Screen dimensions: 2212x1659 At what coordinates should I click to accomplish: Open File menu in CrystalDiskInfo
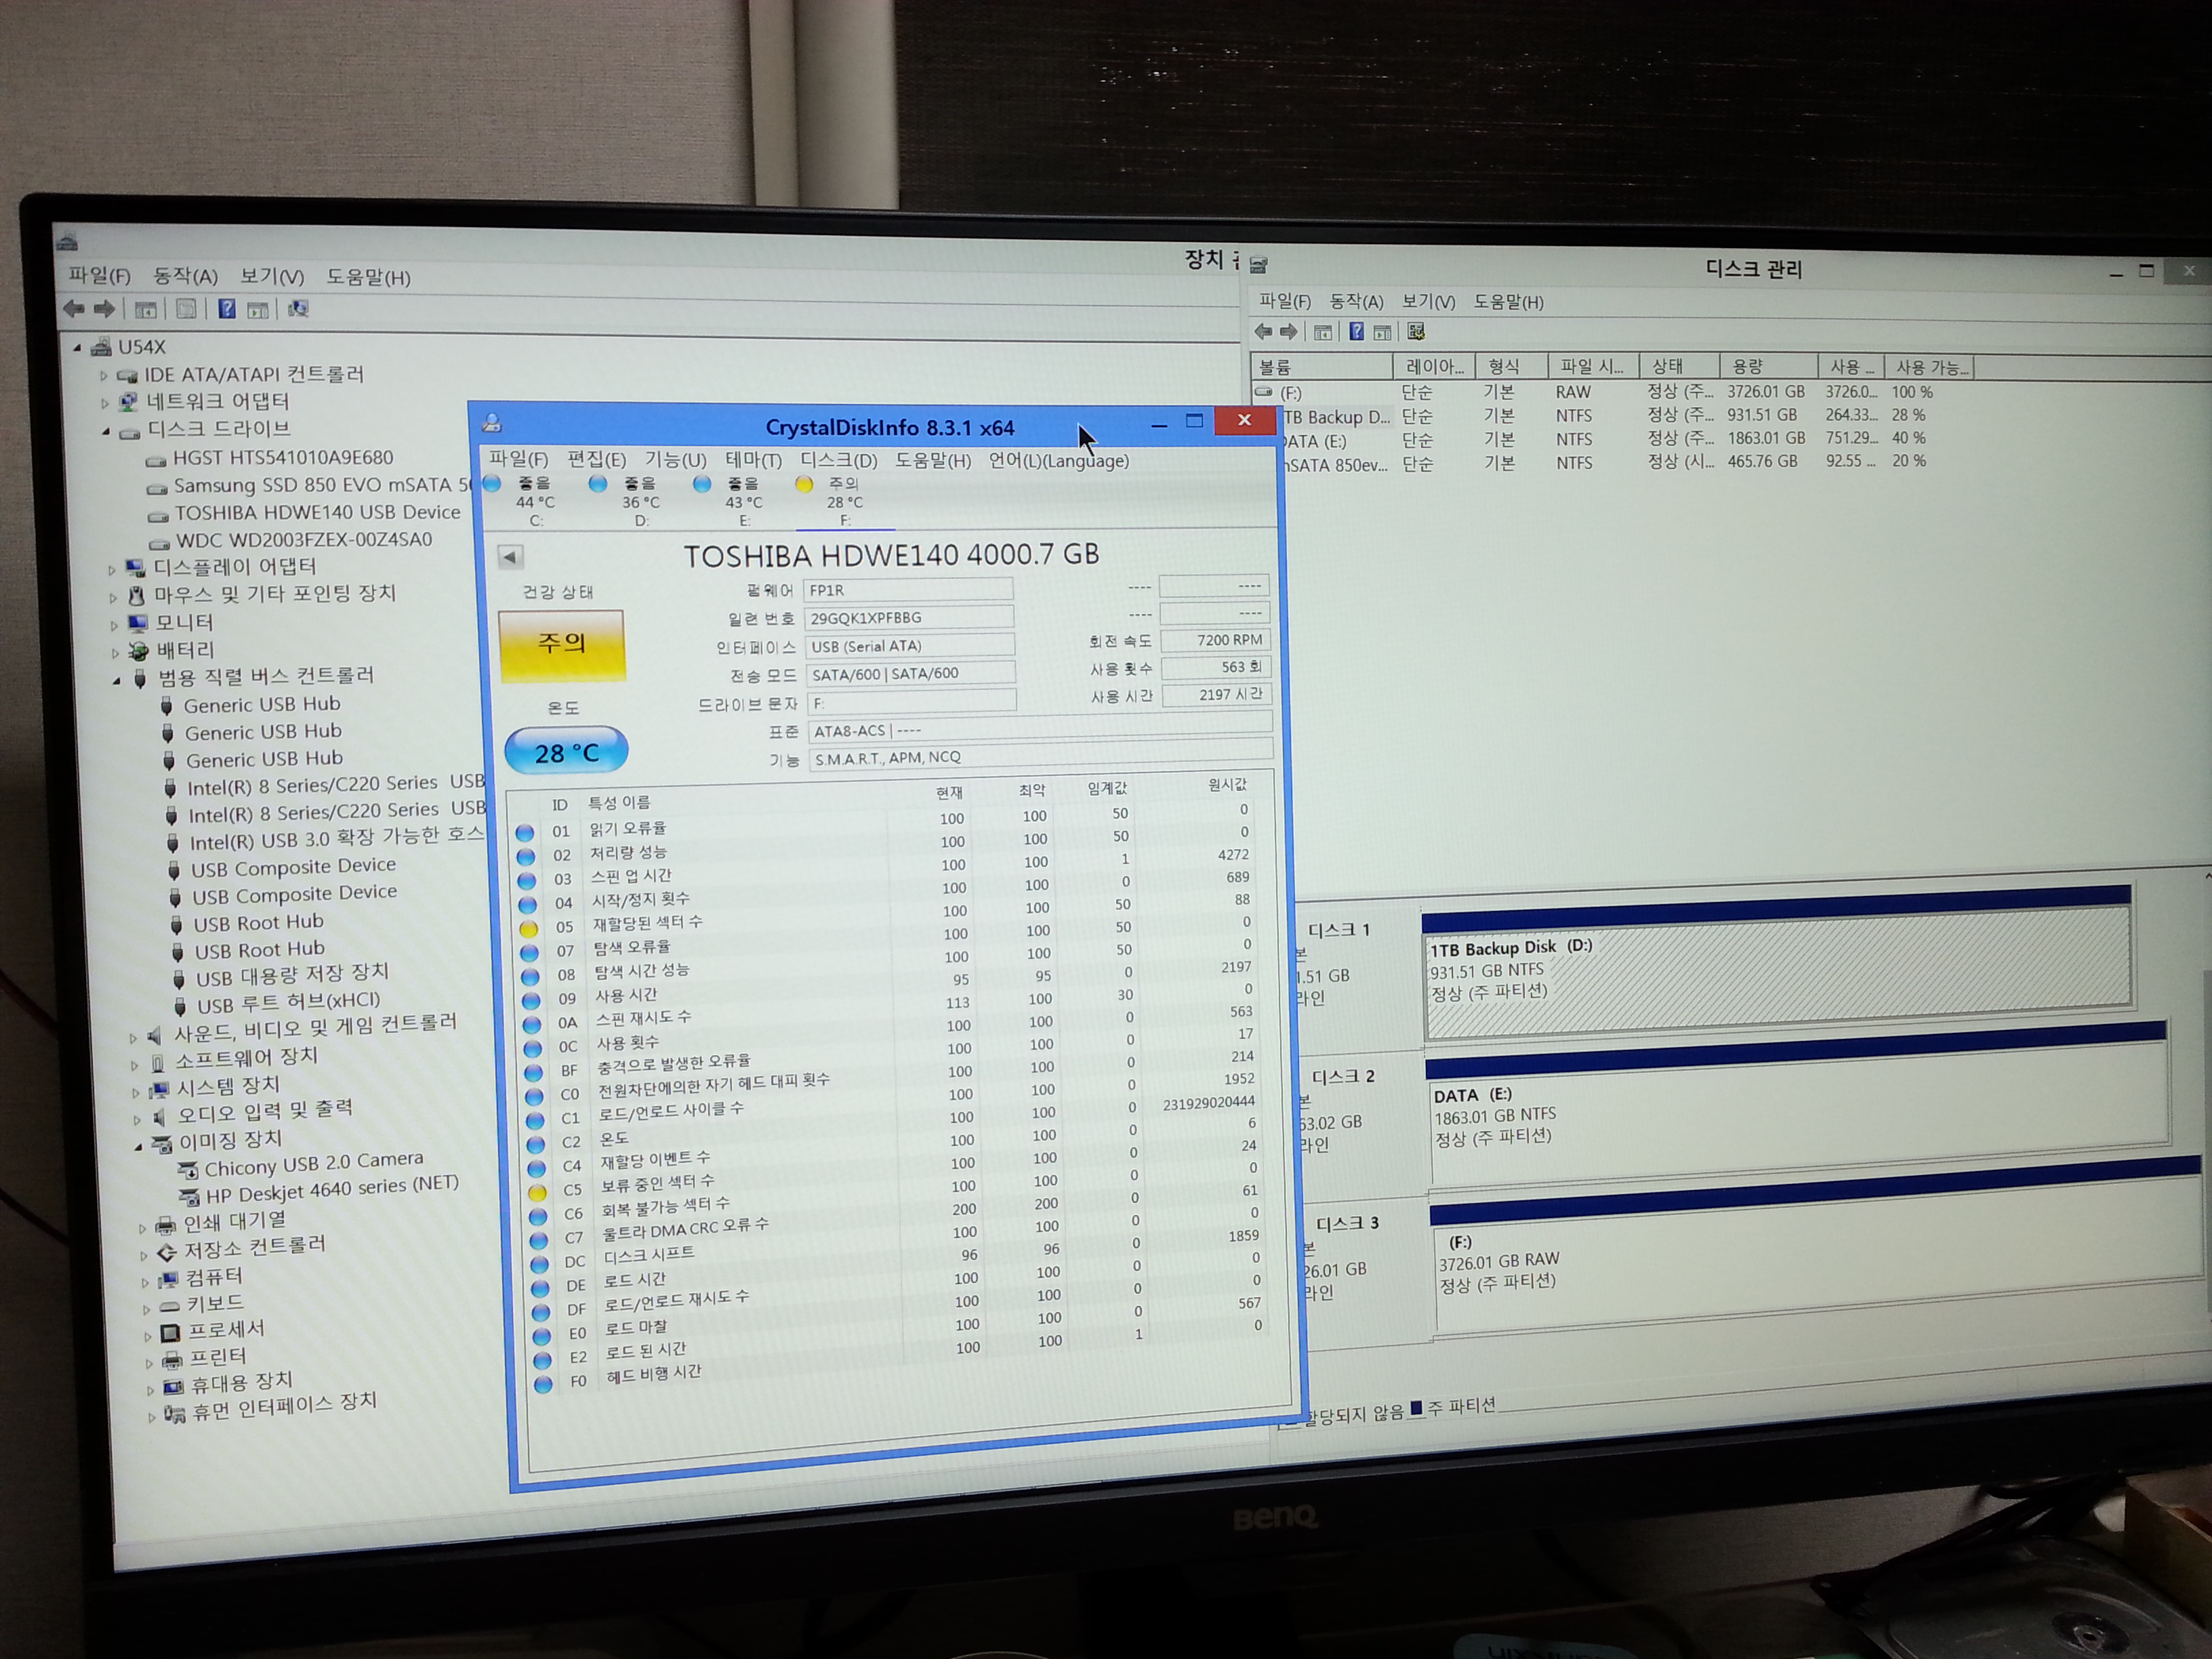(518, 459)
